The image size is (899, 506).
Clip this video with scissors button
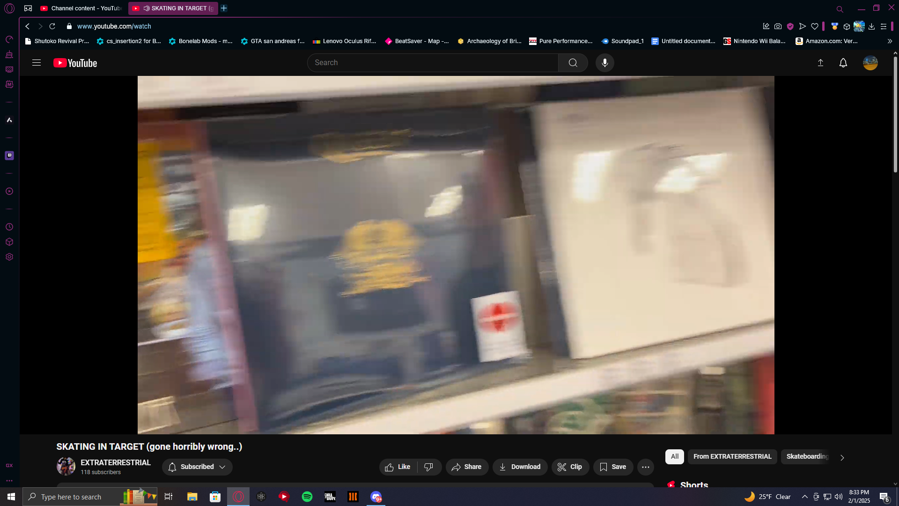(x=570, y=467)
